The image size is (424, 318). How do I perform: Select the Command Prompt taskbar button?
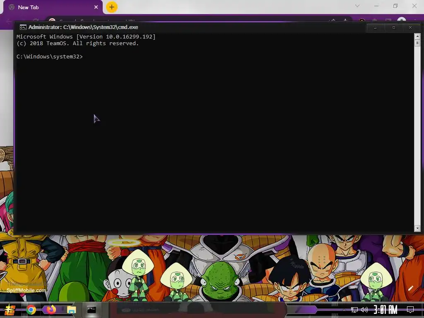pos(92,310)
